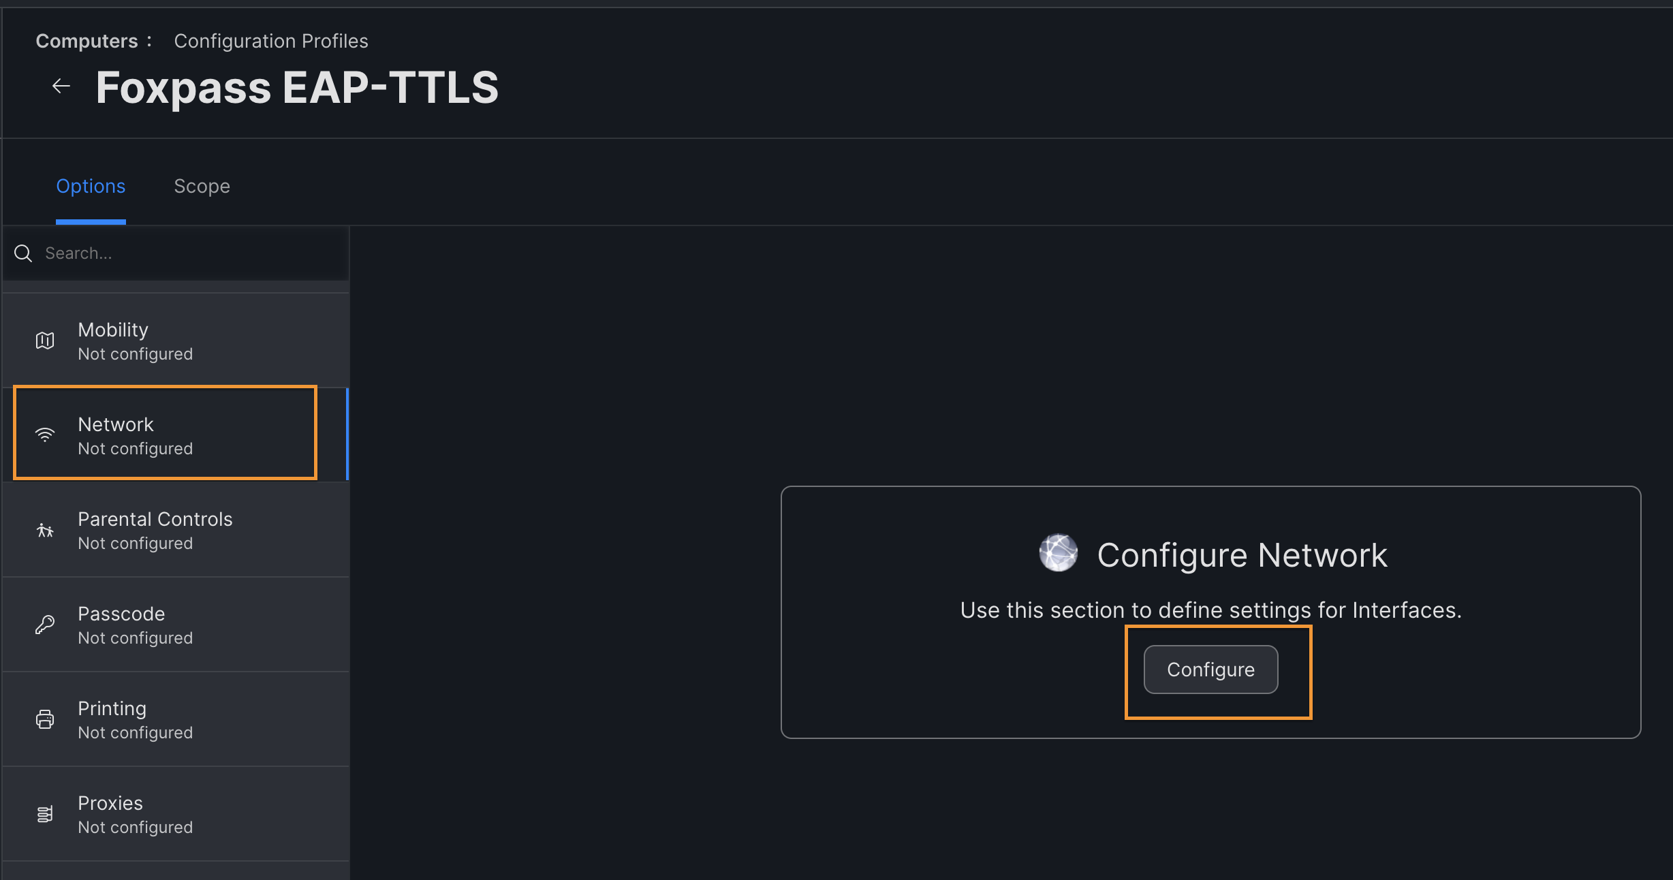
Task: Click the Configure button
Action: pos(1210,670)
